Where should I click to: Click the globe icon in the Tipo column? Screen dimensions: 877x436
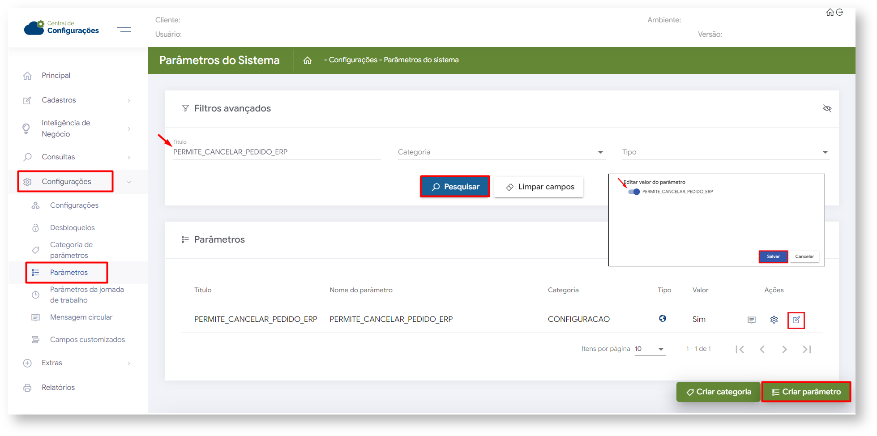662,318
